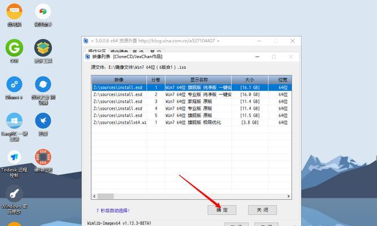Click the [16.0 GB] size cell
Image resolution: width=377 pixels, height=226 pixels.
click(250, 94)
